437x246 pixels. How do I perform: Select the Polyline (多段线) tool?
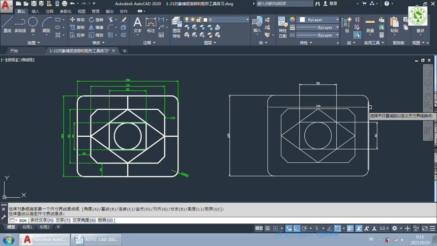pos(20,25)
